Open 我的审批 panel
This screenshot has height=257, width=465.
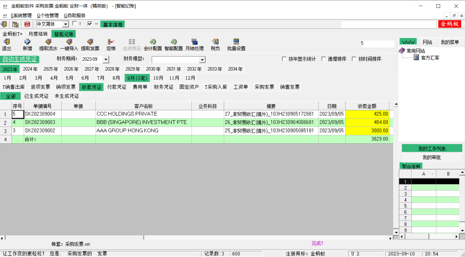coord(432,157)
